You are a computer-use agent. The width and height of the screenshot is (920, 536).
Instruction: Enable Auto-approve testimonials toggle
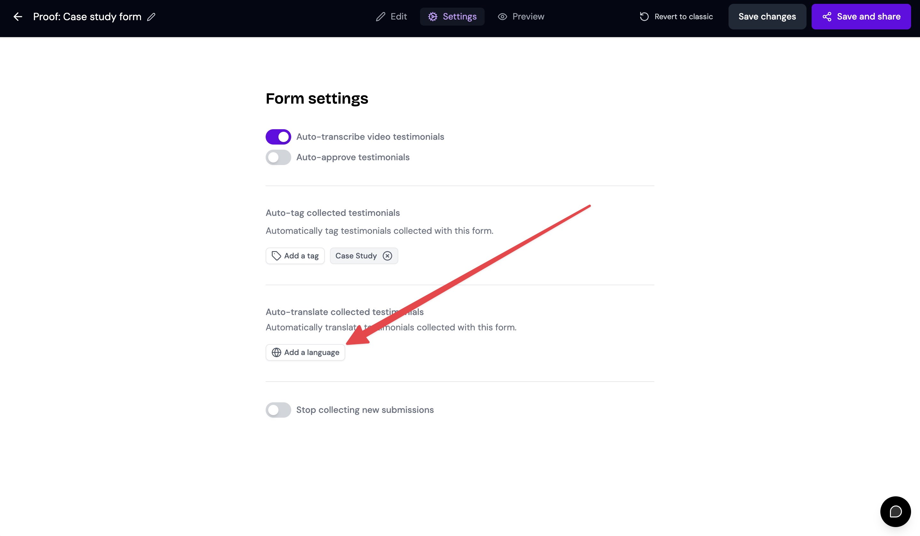(278, 157)
